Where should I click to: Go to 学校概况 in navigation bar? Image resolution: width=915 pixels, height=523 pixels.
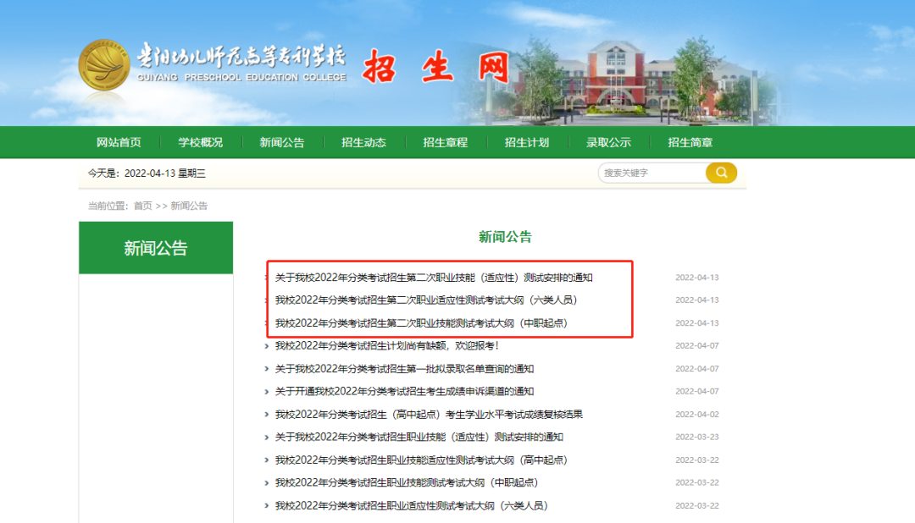[200, 142]
